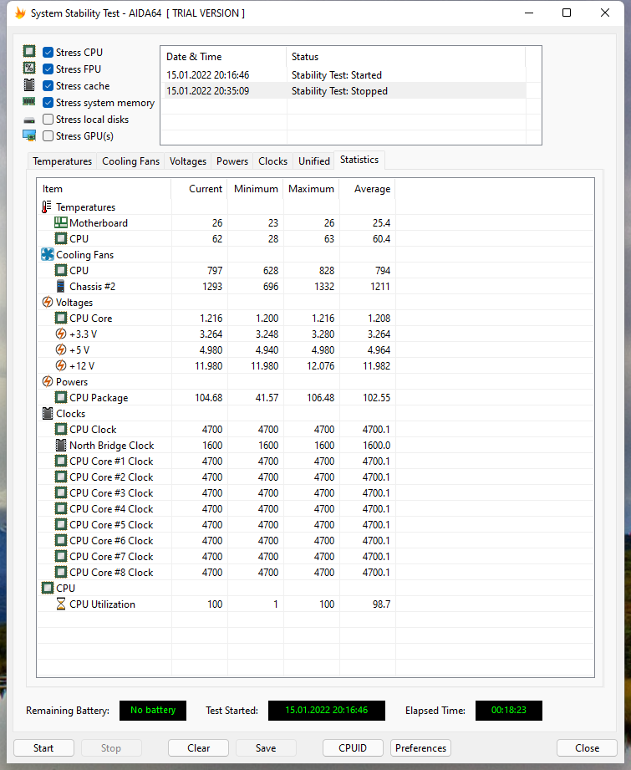Click the lightning icon beside Powers group
Viewport: 631px width, 770px height.
coord(48,381)
